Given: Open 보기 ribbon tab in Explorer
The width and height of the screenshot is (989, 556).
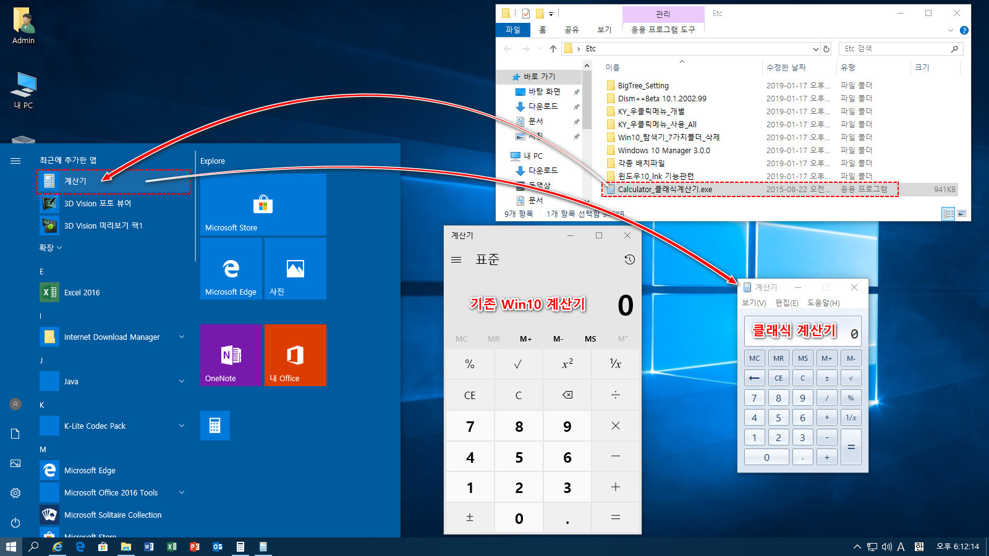Looking at the screenshot, I should (605, 30).
